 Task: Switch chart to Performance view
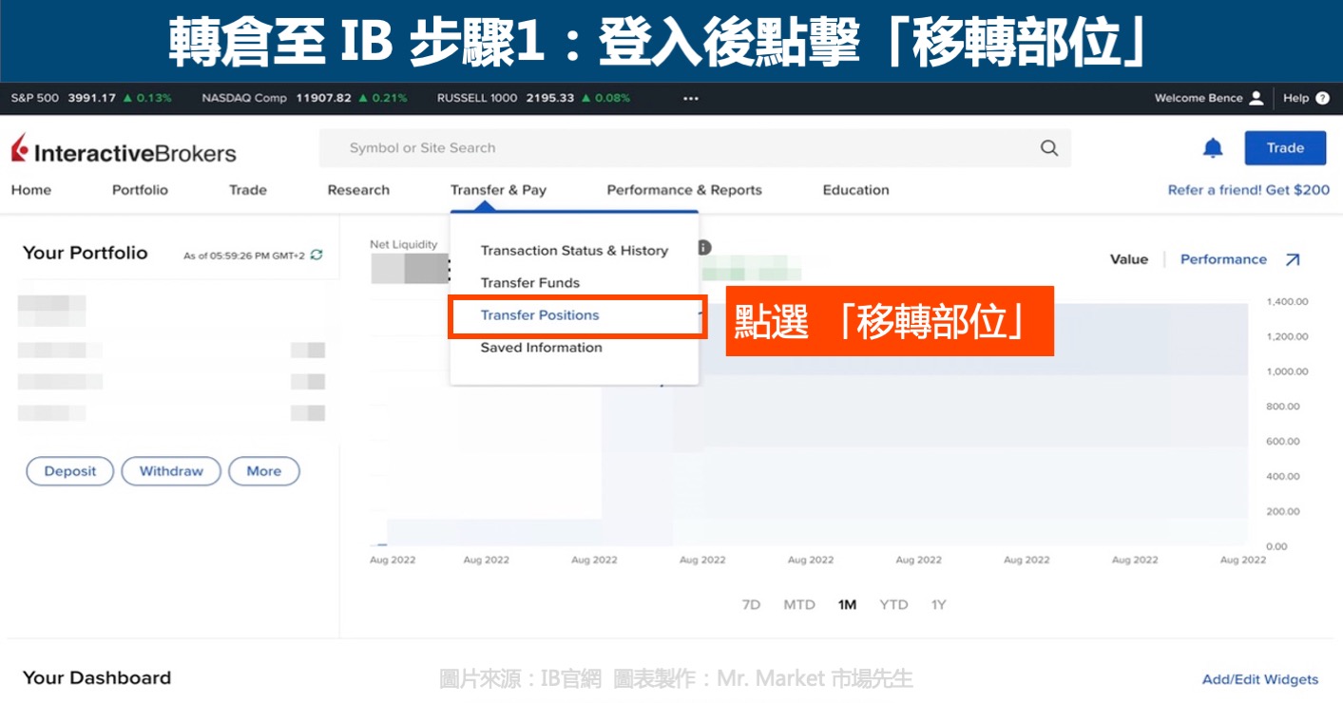tap(1223, 259)
